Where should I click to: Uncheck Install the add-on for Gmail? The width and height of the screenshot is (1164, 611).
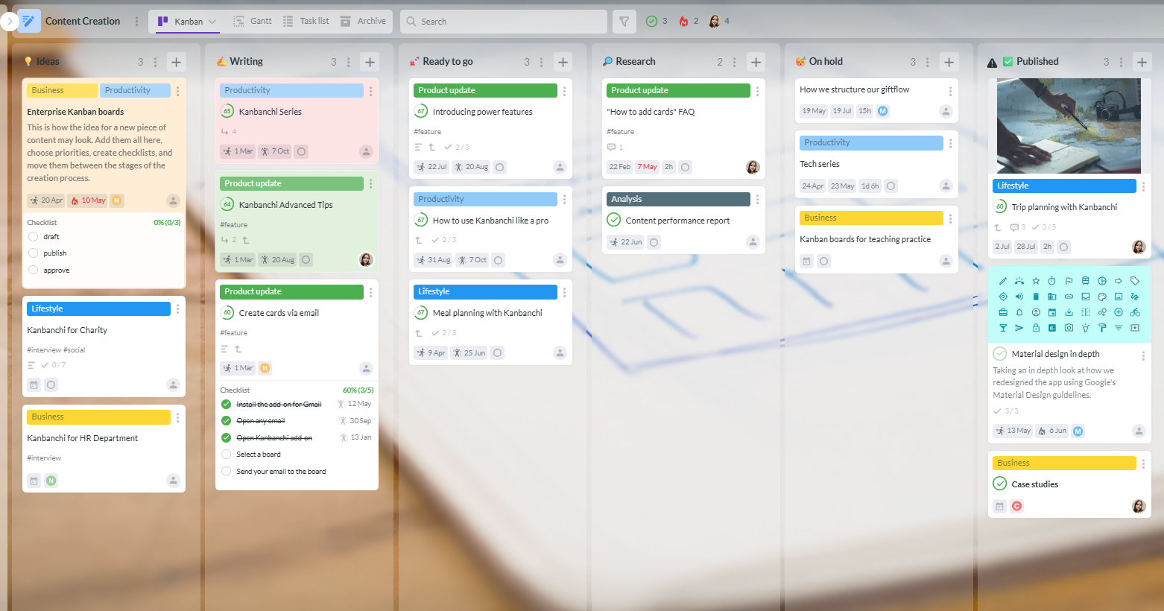tap(226, 404)
